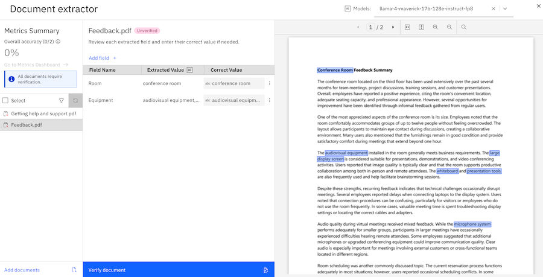Image resolution: width=543 pixels, height=277 pixels.
Task: Click Add field link
Action: pos(99,58)
